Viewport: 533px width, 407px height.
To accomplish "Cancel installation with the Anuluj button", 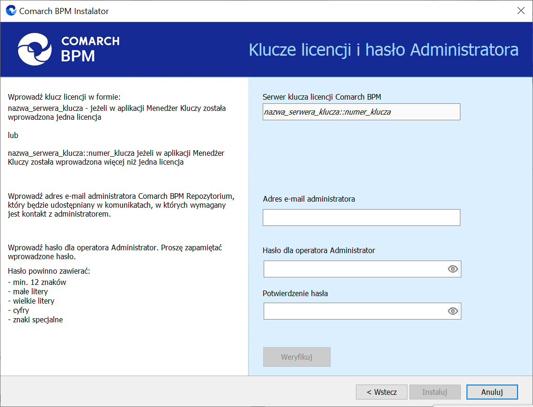I will 492,392.
